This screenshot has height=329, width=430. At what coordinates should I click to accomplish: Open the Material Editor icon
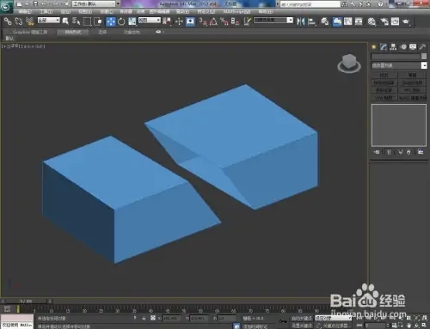click(x=372, y=21)
